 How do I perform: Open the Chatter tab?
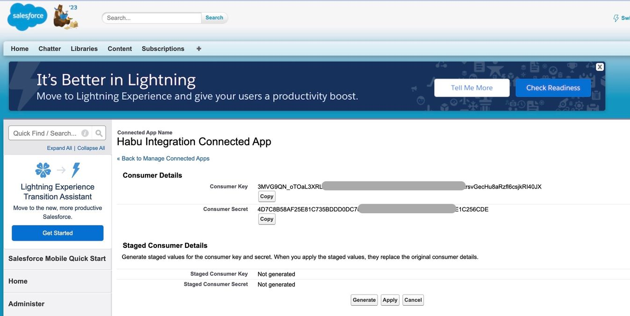click(x=50, y=49)
